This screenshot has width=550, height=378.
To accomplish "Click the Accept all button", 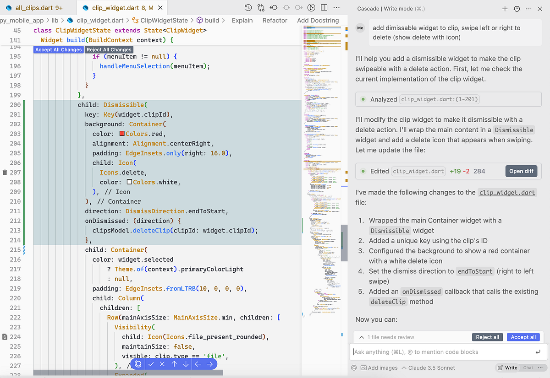I will tap(523, 337).
